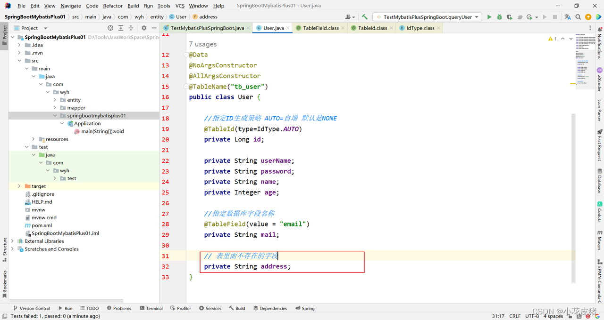Expand the target folder

pos(19,186)
